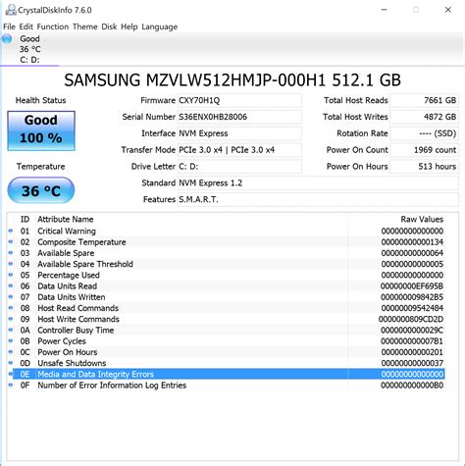Image resolution: width=465 pixels, height=466 pixels.
Task: Open the Edit menu
Action: pyautogui.click(x=26, y=26)
